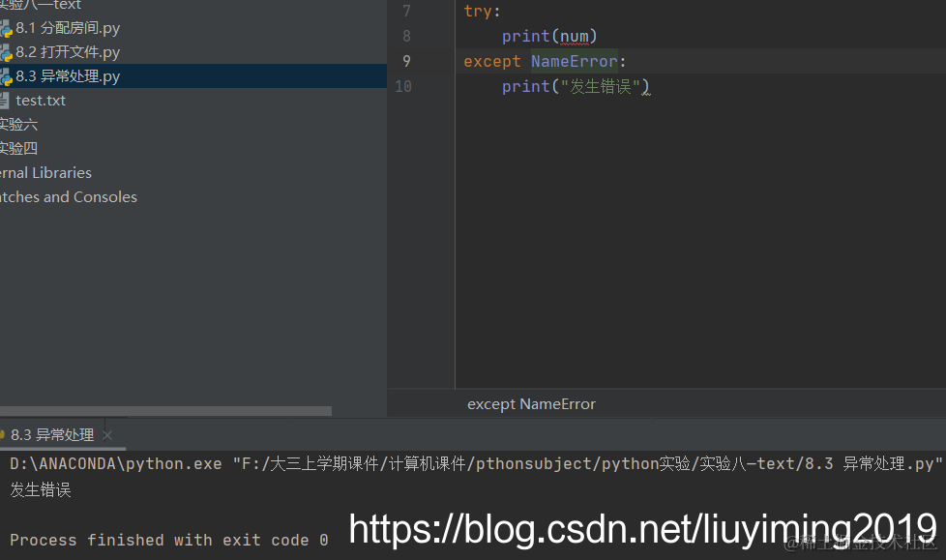The height and width of the screenshot is (560, 946).
Task: Switch to the 8.3 异常处理 run tab
Action: pyautogui.click(x=52, y=435)
